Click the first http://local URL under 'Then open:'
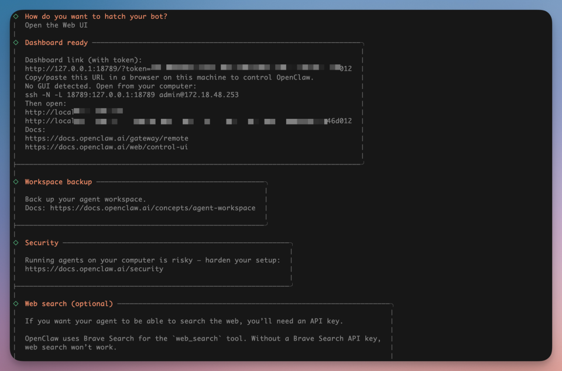Image resolution: width=562 pixels, height=371 pixels. pos(74,112)
